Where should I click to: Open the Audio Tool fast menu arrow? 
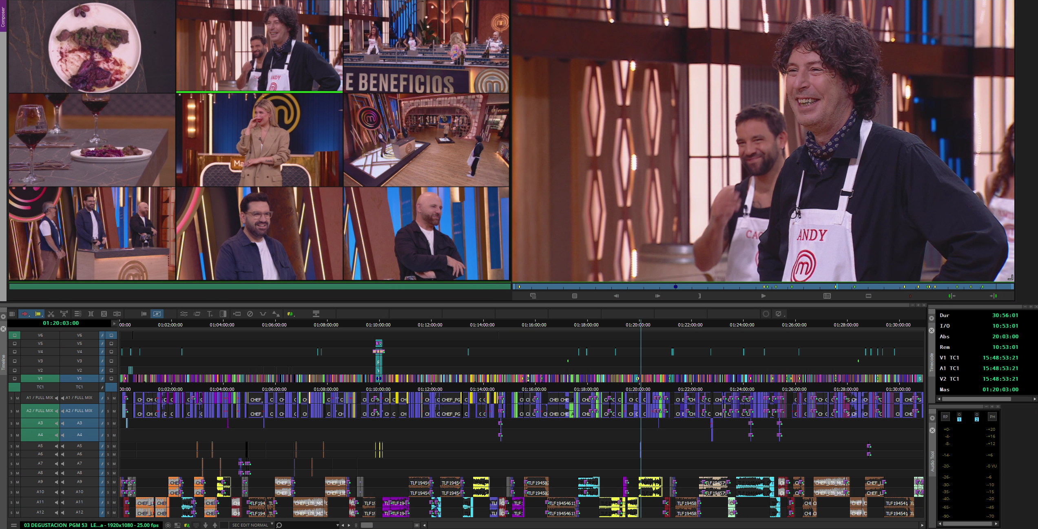[932, 418]
